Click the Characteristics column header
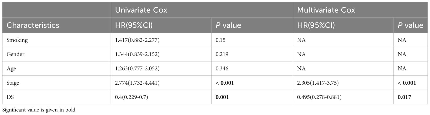This screenshot has height=115, width=430. tap(33, 25)
